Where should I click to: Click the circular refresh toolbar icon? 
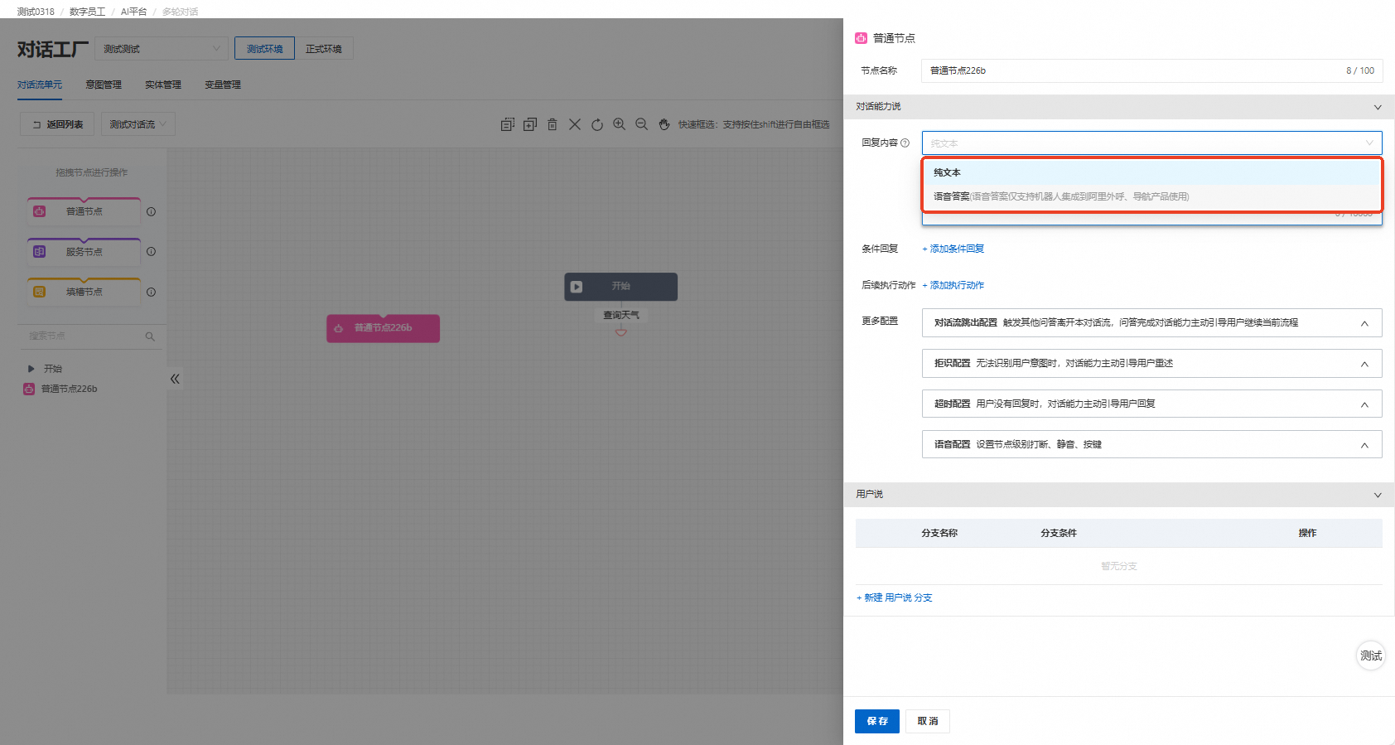pos(597,124)
